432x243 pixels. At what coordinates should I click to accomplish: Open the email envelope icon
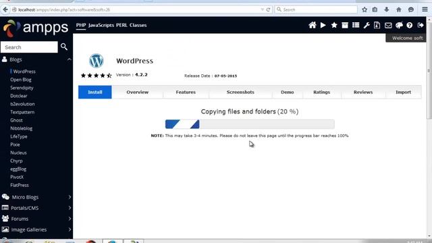tap(388, 26)
